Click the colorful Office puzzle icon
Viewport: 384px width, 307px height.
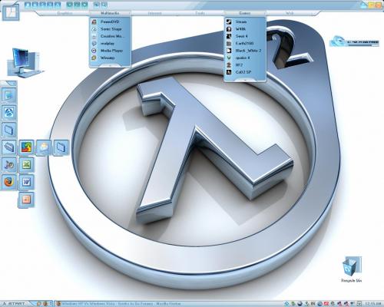[x=26, y=147]
